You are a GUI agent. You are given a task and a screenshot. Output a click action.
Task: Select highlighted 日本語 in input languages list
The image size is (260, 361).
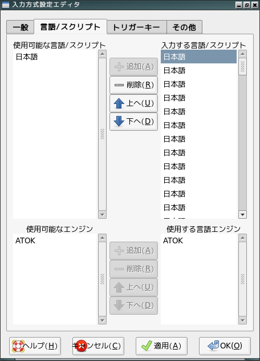(198, 57)
